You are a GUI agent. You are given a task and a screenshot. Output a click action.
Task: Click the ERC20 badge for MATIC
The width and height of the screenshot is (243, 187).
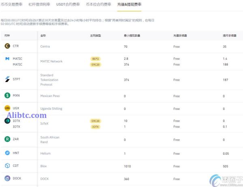coord(96,65)
